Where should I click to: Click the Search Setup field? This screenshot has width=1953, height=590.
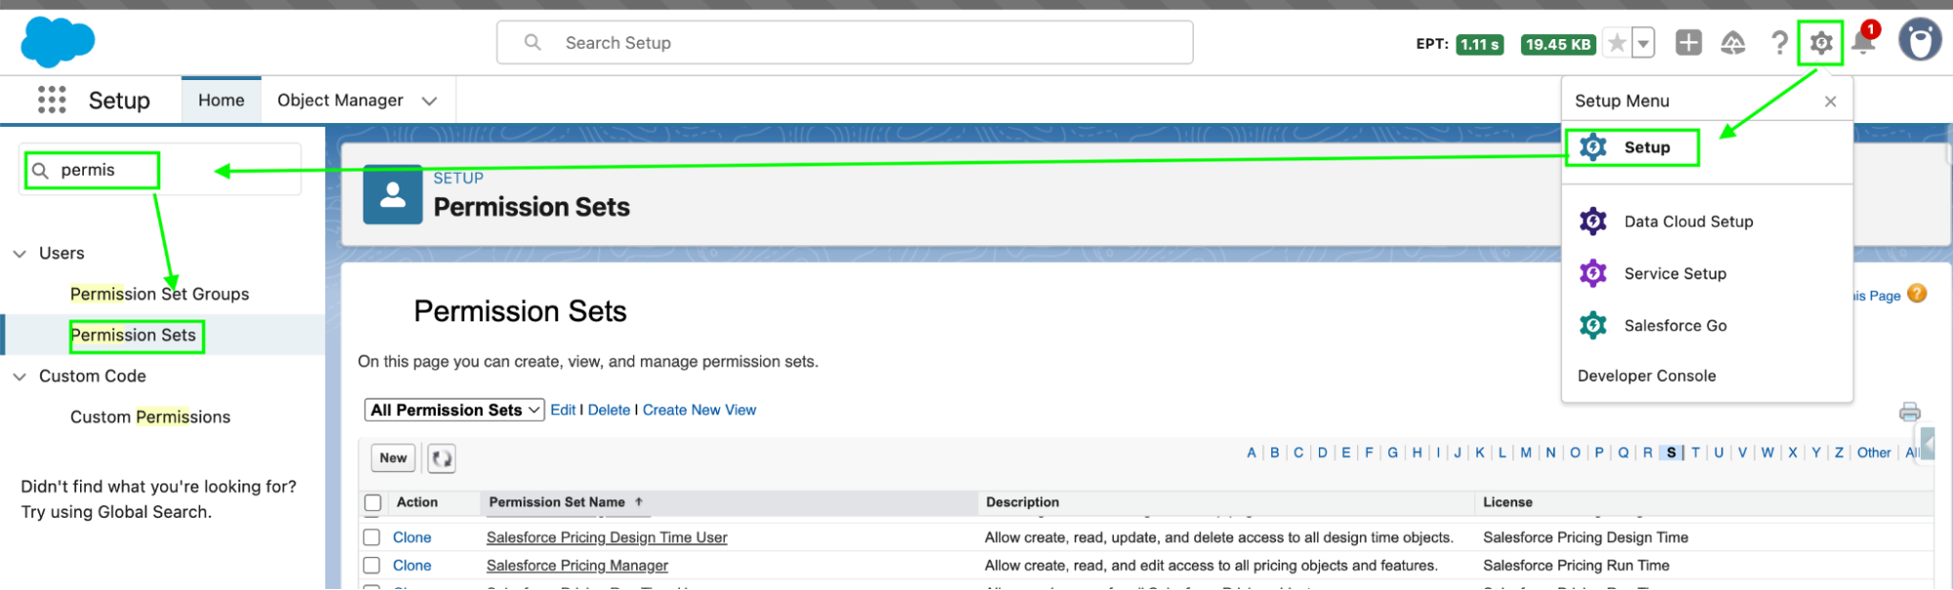844,43
